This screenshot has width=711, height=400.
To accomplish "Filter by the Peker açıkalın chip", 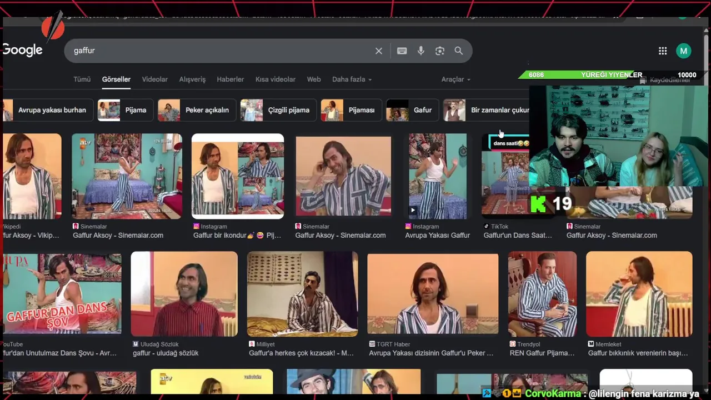I will point(197,110).
